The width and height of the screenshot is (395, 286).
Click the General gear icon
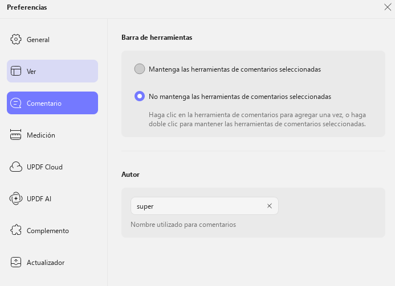click(x=16, y=39)
